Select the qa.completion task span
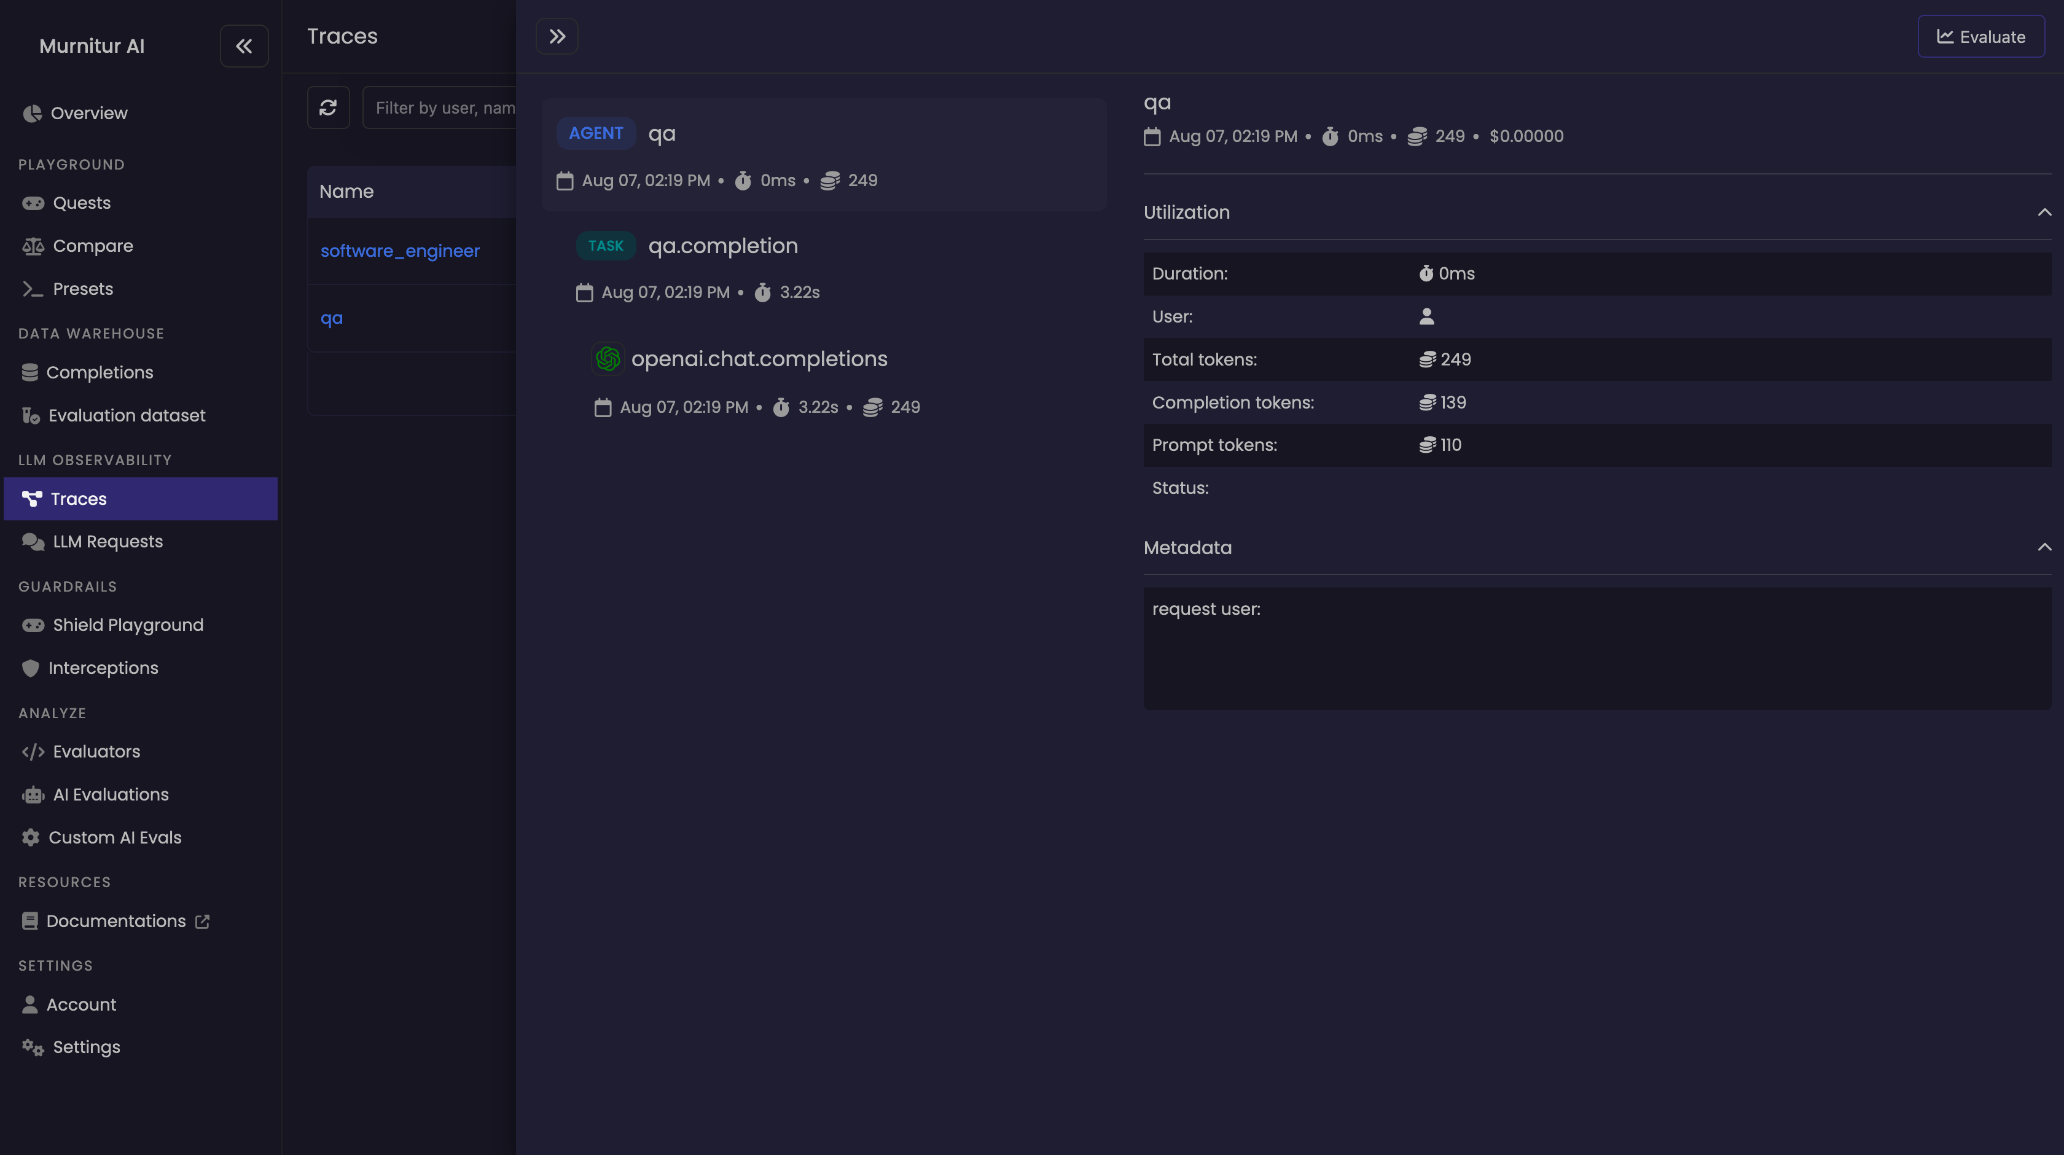2064x1155 pixels. click(722, 246)
